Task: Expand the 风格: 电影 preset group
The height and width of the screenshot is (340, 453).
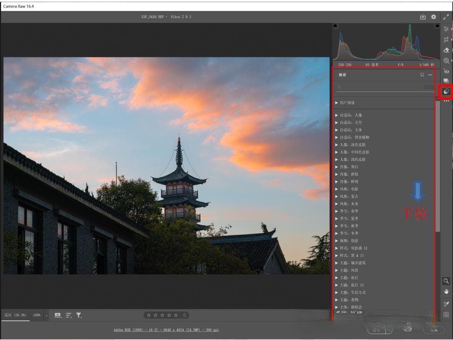Action: tap(336, 189)
